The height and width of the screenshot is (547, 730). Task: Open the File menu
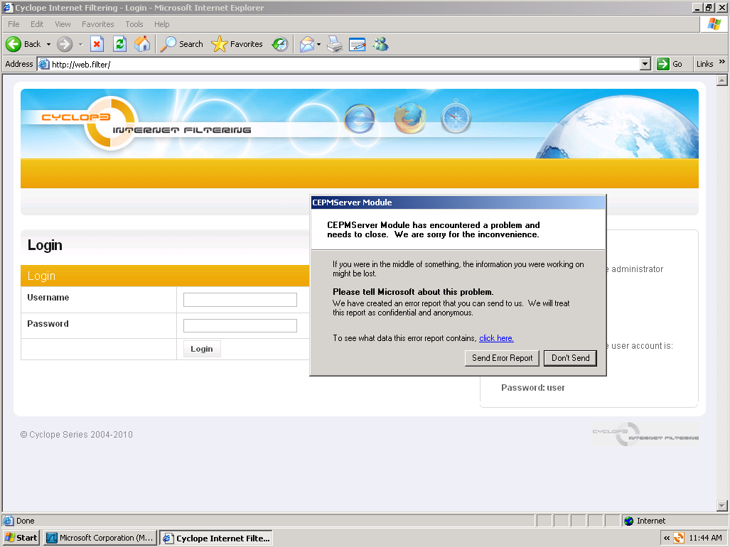click(x=14, y=24)
